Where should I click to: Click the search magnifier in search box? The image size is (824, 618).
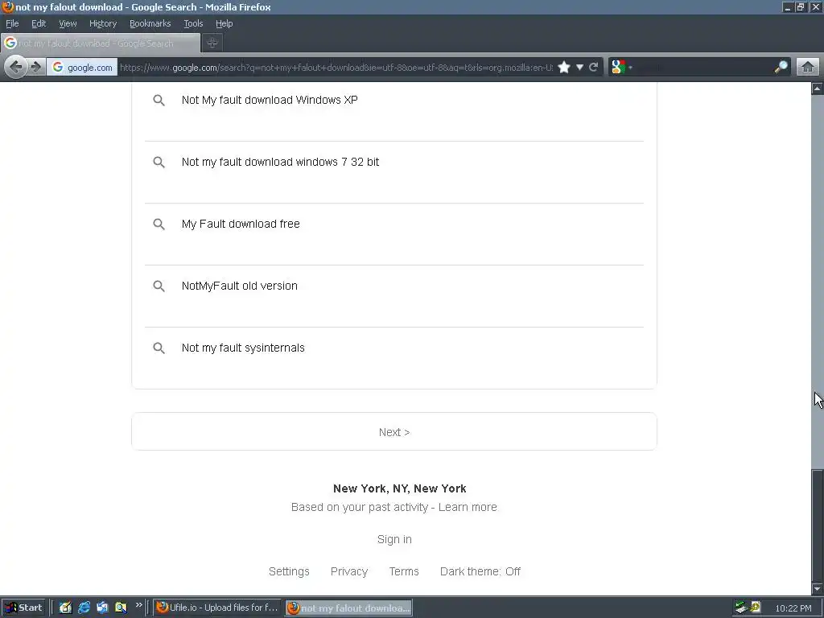pyautogui.click(x=781, y=67)
